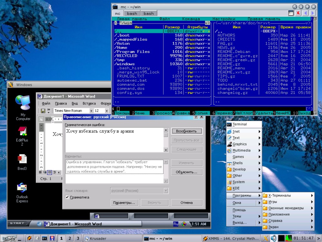
Task: Click the Возобновить button
Action: click(x=186, y=131)
